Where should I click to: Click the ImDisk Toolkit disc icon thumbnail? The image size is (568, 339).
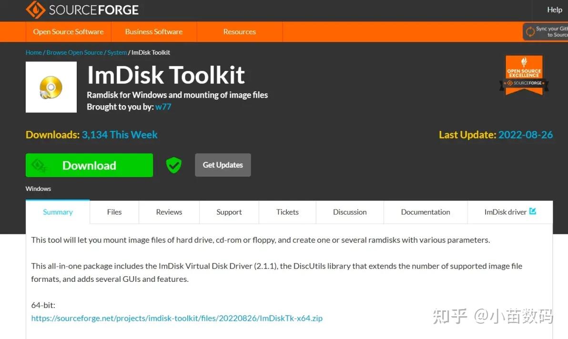click(51, 87)
